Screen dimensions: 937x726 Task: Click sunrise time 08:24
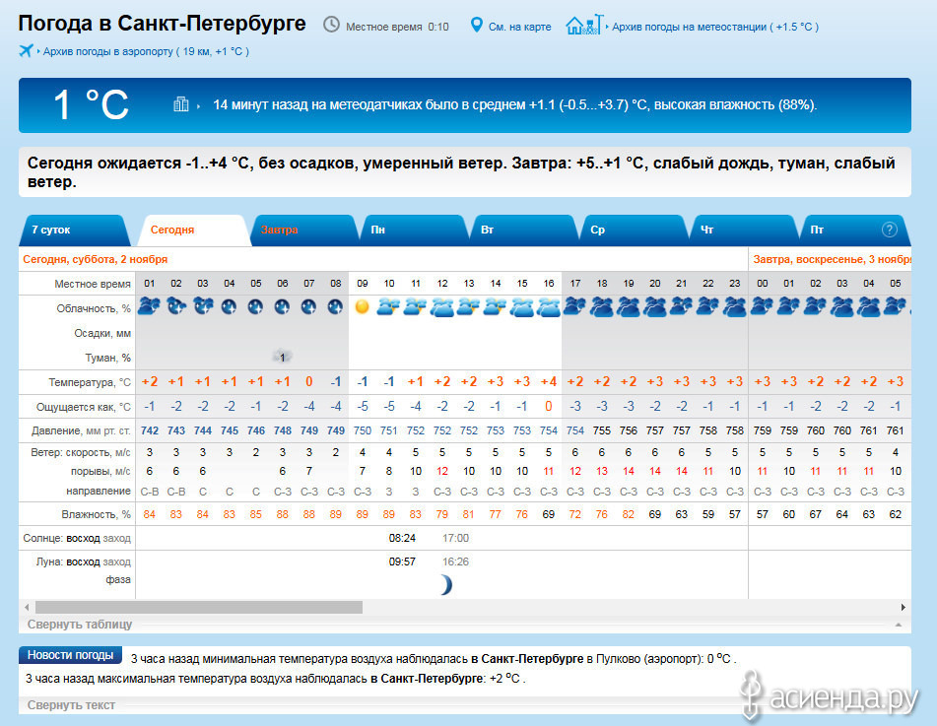tap(402, 538)
